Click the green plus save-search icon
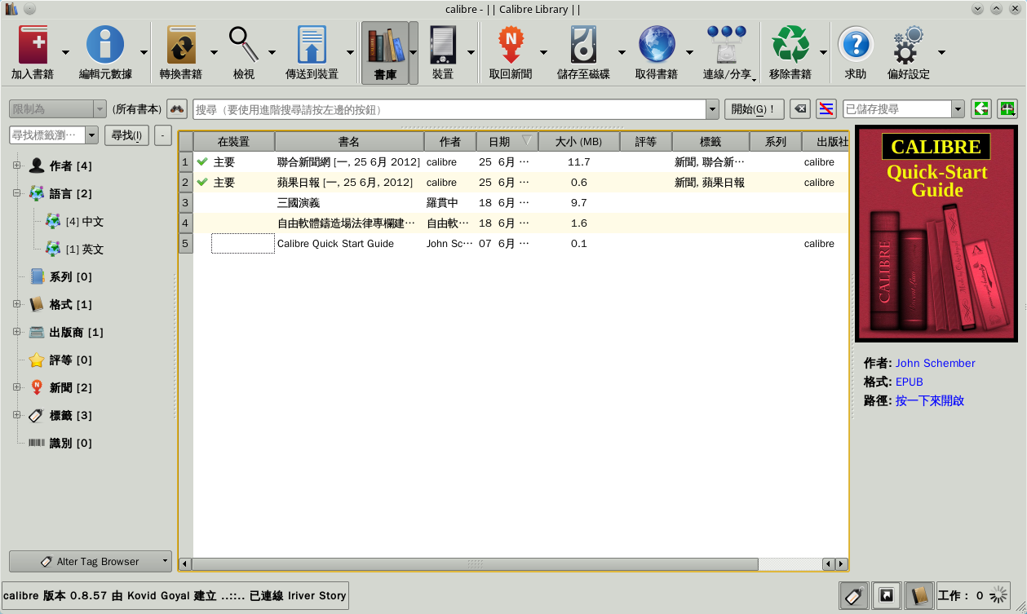This screenshot has width=1027, height=614. (1007, 109)
